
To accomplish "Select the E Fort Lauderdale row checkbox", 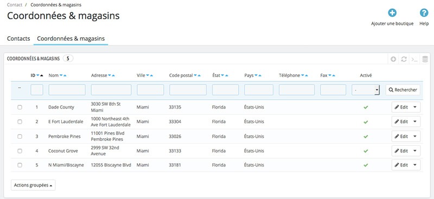I will [20, 122].
